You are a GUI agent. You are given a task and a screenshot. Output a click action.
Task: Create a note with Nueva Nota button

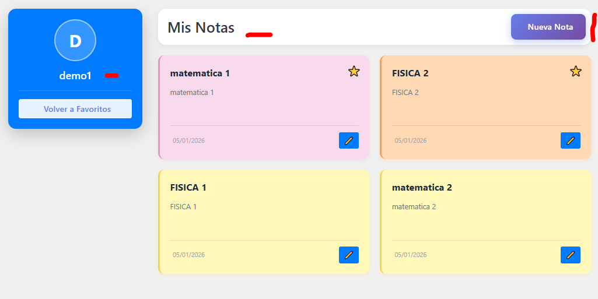pos(548,27)
